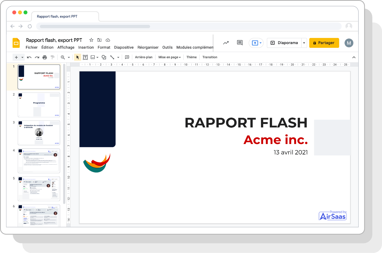Click the RAPPORT FLASH heading on slide
The image size is (382, 253).
tap(246, 123)
